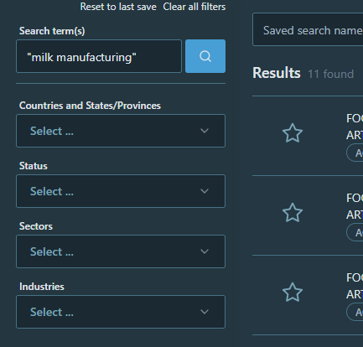Click chevron arrow in Status dropdown
Image resolution: width=363 pixels, height=347 pixels.
click(x=205, y=191)
